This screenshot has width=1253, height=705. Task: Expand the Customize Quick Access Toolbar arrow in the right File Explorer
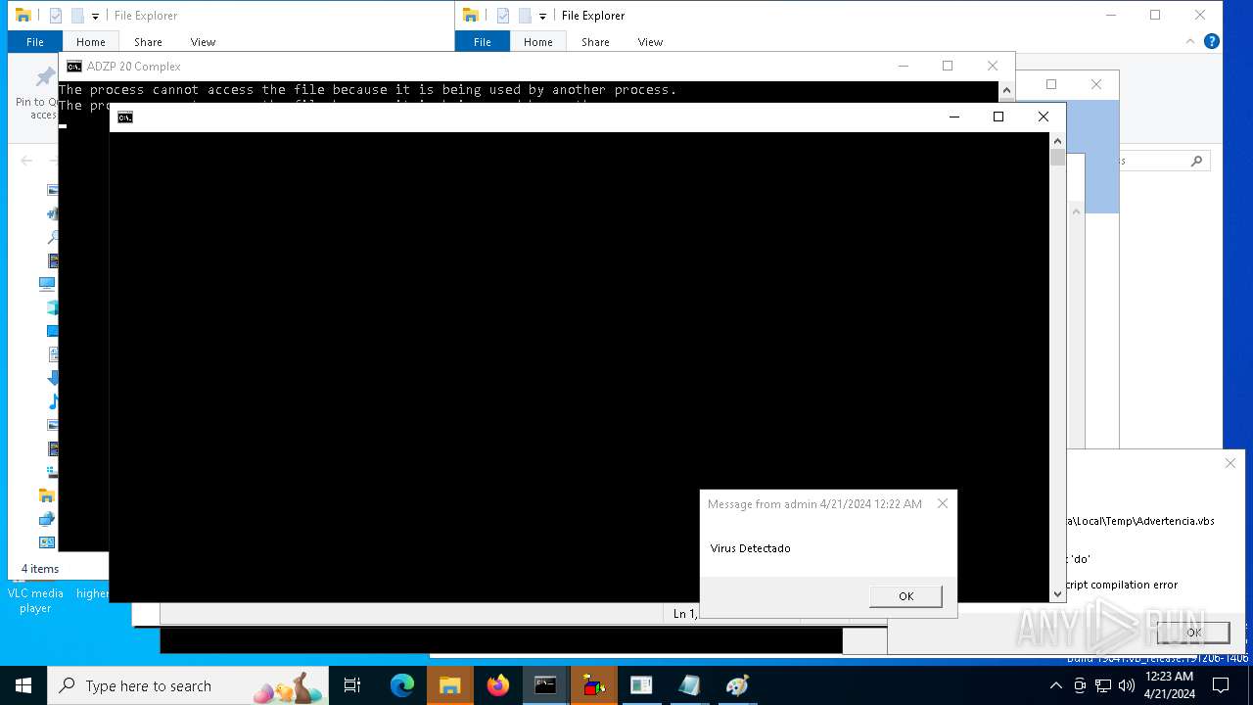click(542, 17)
